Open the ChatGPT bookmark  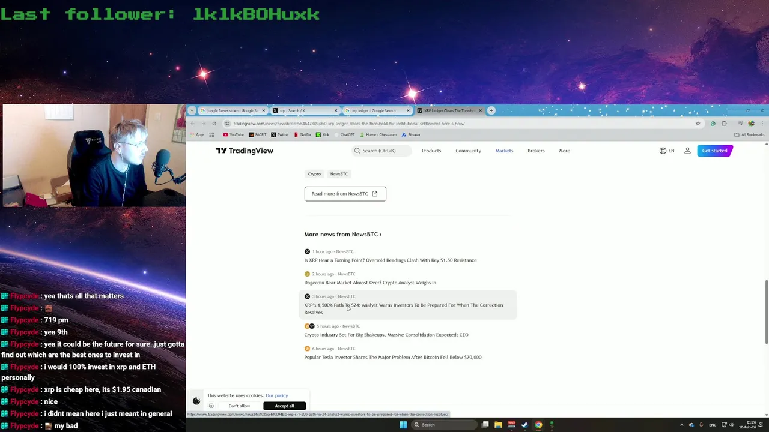344,134
